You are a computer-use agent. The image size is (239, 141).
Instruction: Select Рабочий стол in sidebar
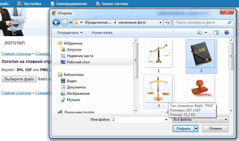(x=78, y=62)
